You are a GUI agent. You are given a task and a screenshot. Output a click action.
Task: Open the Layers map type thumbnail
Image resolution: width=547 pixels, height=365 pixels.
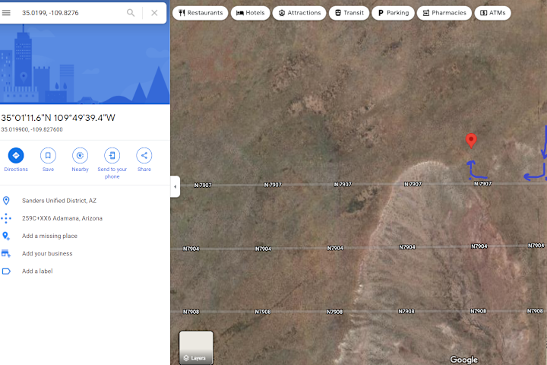pos(196,348)
